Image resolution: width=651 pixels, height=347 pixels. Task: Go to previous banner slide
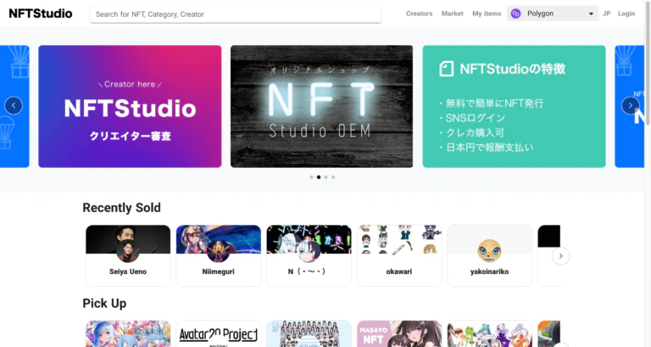(14, 105)
